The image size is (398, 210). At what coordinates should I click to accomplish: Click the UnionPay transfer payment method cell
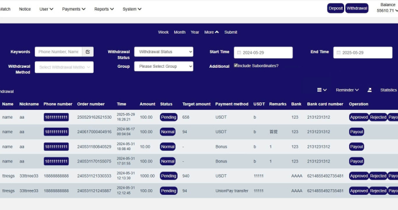232,191
